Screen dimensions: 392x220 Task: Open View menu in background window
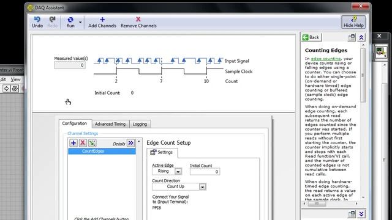pyautogui.click(x=15, y=79)
